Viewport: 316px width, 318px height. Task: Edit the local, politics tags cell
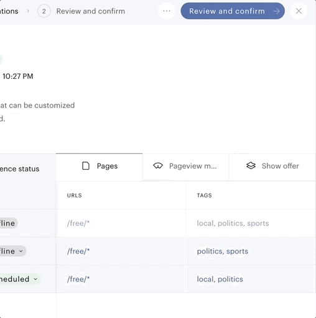250,279
